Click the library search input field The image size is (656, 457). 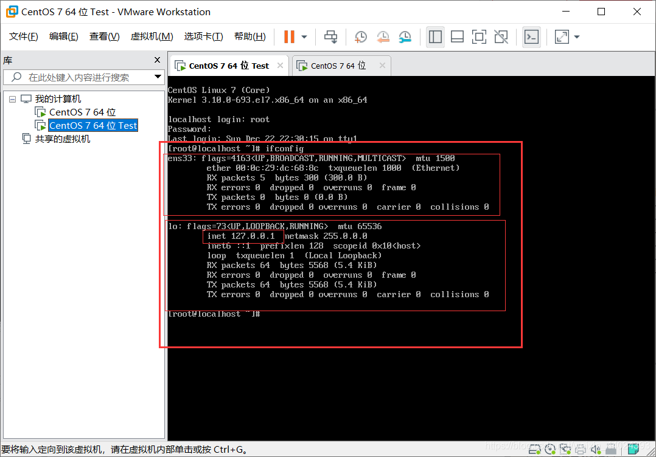[84, 77]
